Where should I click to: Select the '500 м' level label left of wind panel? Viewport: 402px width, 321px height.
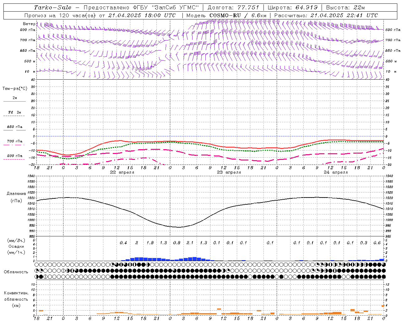[30, 61]
